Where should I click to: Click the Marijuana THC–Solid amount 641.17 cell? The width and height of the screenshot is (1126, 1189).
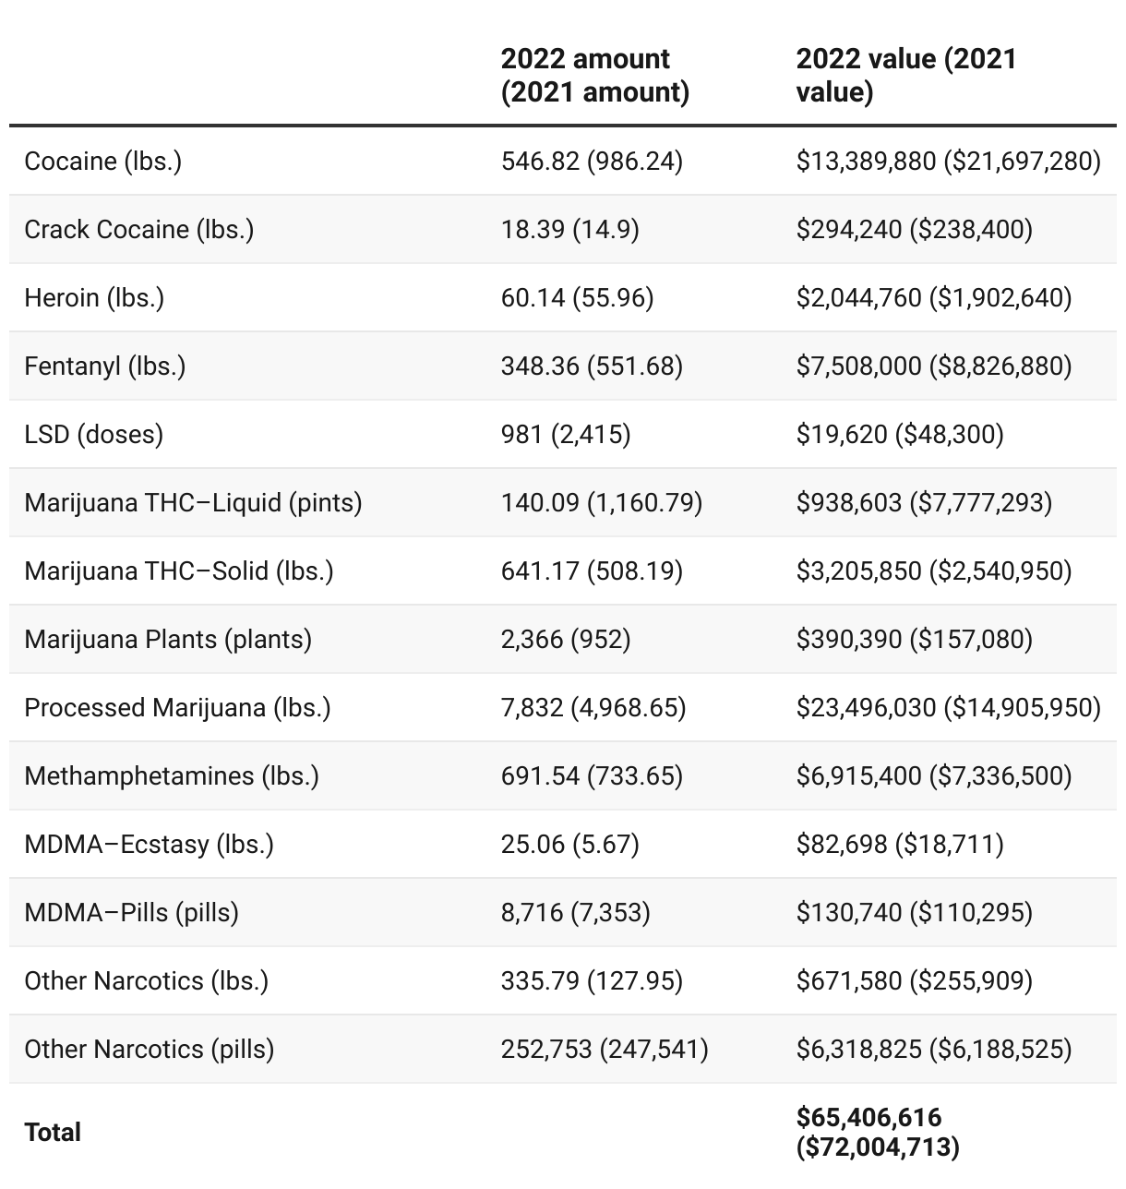click(592, 570)
